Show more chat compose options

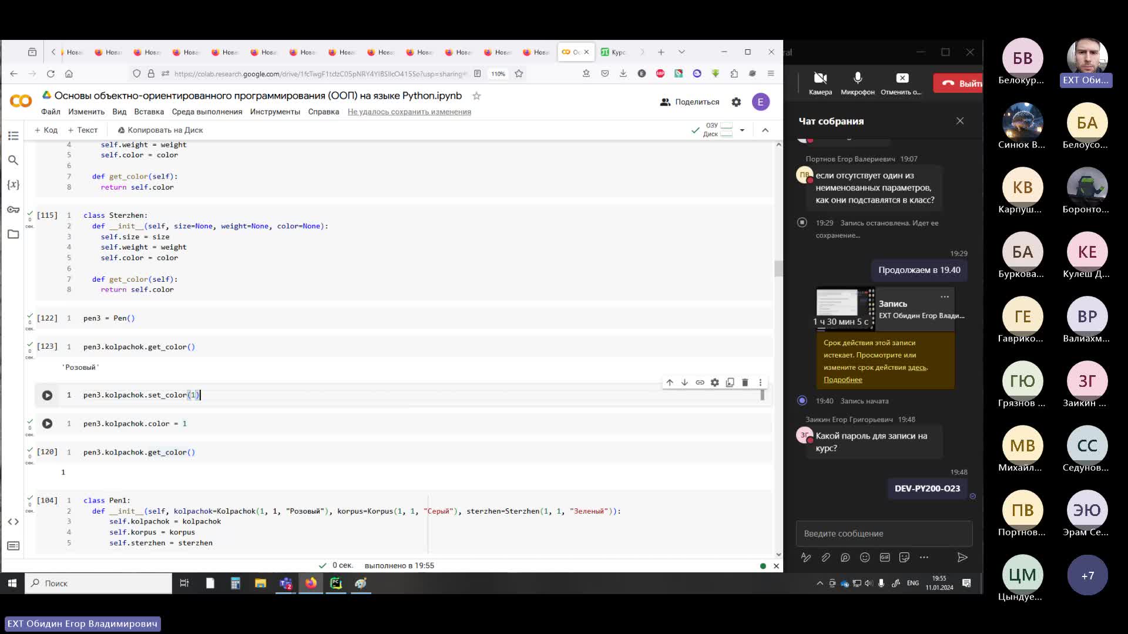924,558
